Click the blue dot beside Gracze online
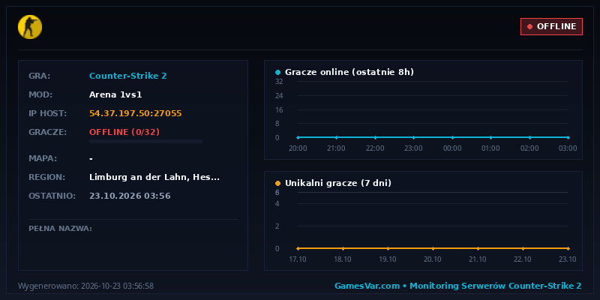Image resolution: width=600 pixels, height=300 pixels. [x=277, y=72]
